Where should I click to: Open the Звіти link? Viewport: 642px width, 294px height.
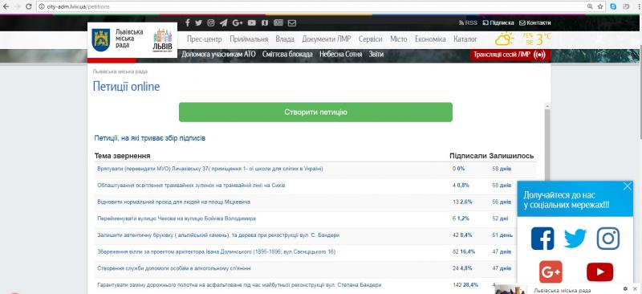pyautogui.click(x=376, y=54)
